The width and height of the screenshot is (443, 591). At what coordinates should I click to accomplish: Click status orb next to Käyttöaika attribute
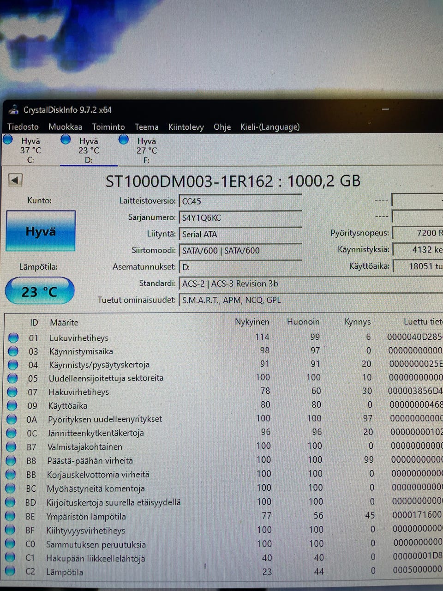pyautogui.click(x=12, y=406)
